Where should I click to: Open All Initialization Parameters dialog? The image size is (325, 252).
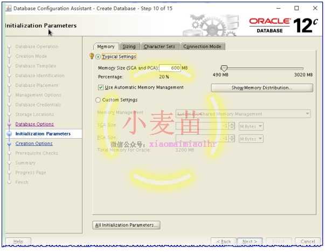tap(126, 225)
